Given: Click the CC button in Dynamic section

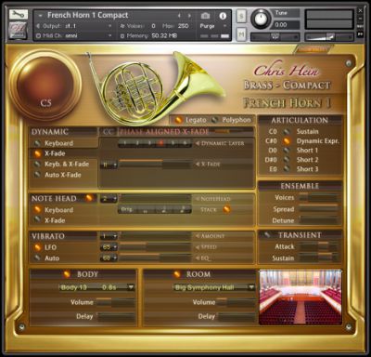Looking at the screenshot, I should click(108, 132).
